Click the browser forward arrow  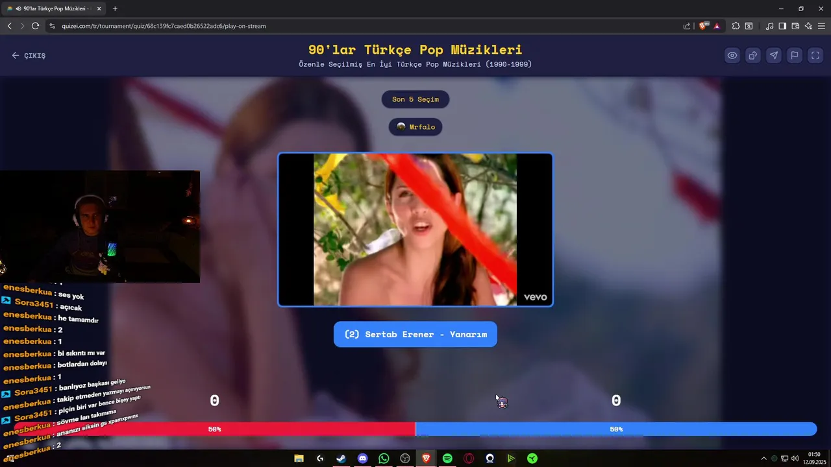pyautogui.click(x=22, y=26)
